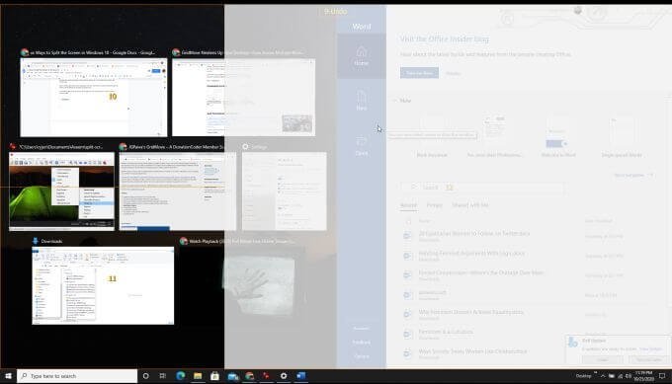Image resolution: width=672 pixels, height=384 pixels.
Task: Switch to Chrome from the taskbar
Action: pyautogui.click(x=249, y=376)
